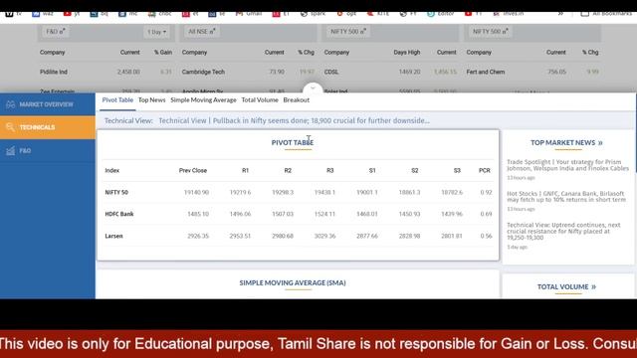
Task: Collapse the top panel with round chevron
Action: (x=313, y=89)
